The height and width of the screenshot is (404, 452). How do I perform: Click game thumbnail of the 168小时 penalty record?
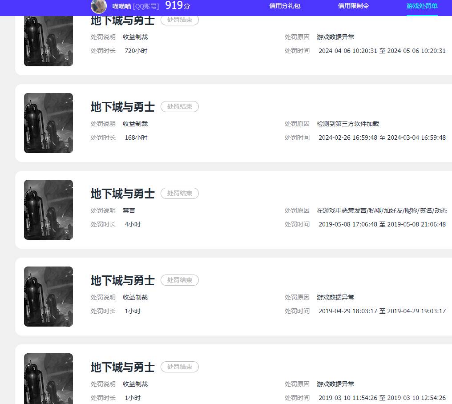tap(48, 123)
